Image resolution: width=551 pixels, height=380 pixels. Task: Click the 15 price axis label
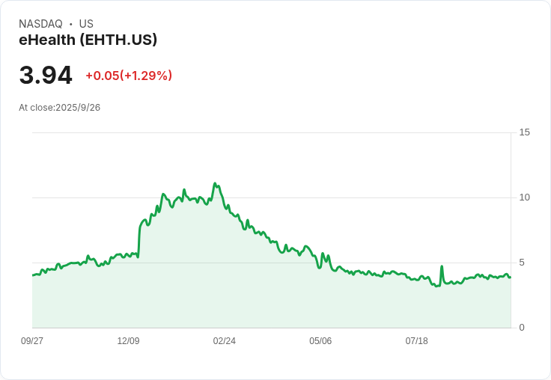(x=524, y=132)
